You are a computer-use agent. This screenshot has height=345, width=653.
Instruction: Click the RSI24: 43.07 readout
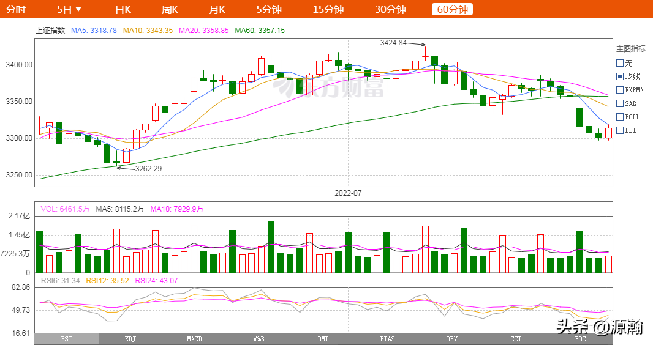point(156,281)
